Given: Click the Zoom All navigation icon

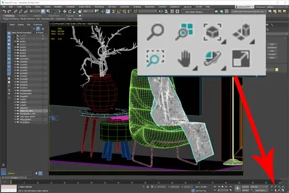Looking at the screenshot, I should coord(184,31).
